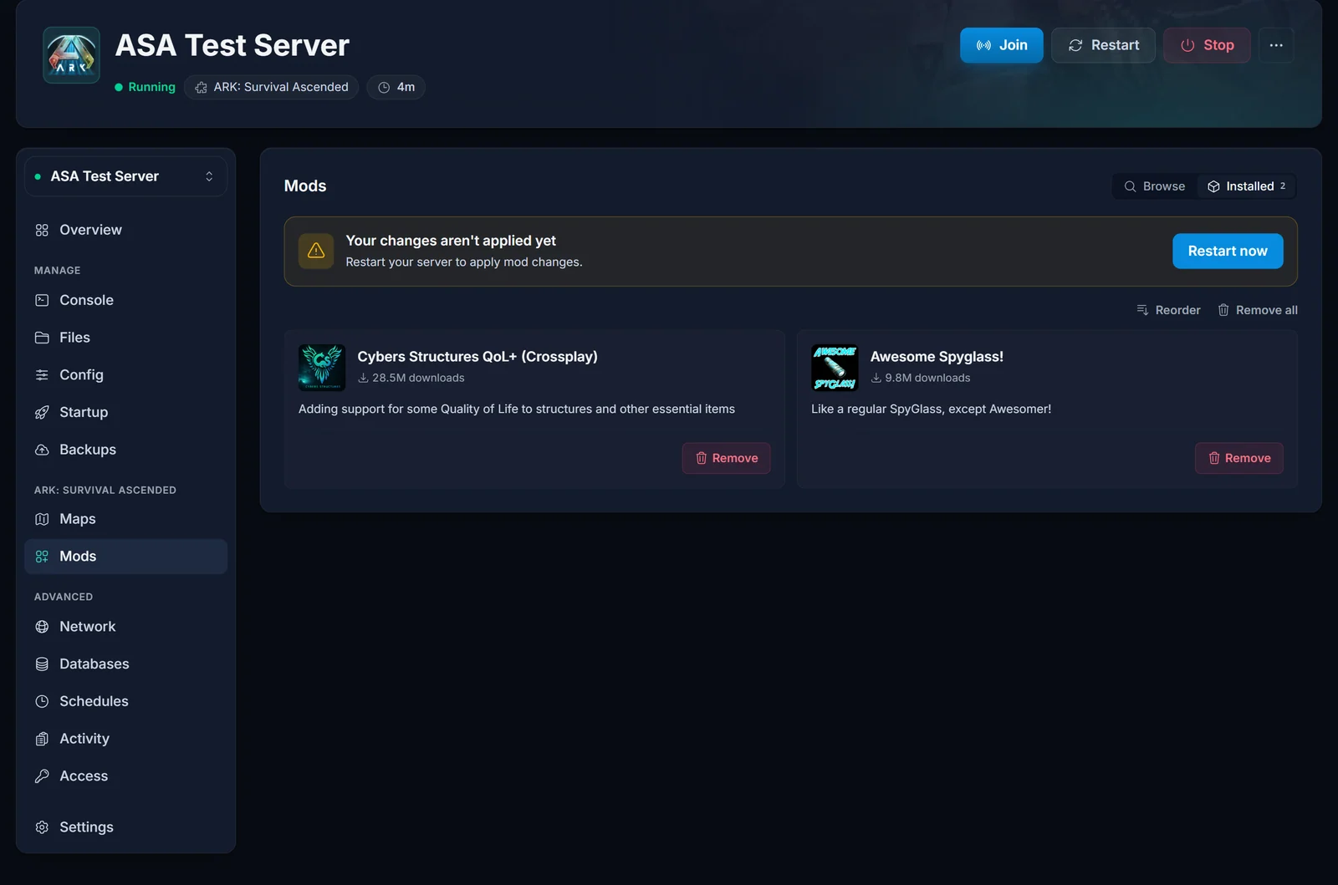Click the yellow warning triangle icon
Image resolution: width=1338 pixels, height=885 pixels.
click(x=316, y=251)
